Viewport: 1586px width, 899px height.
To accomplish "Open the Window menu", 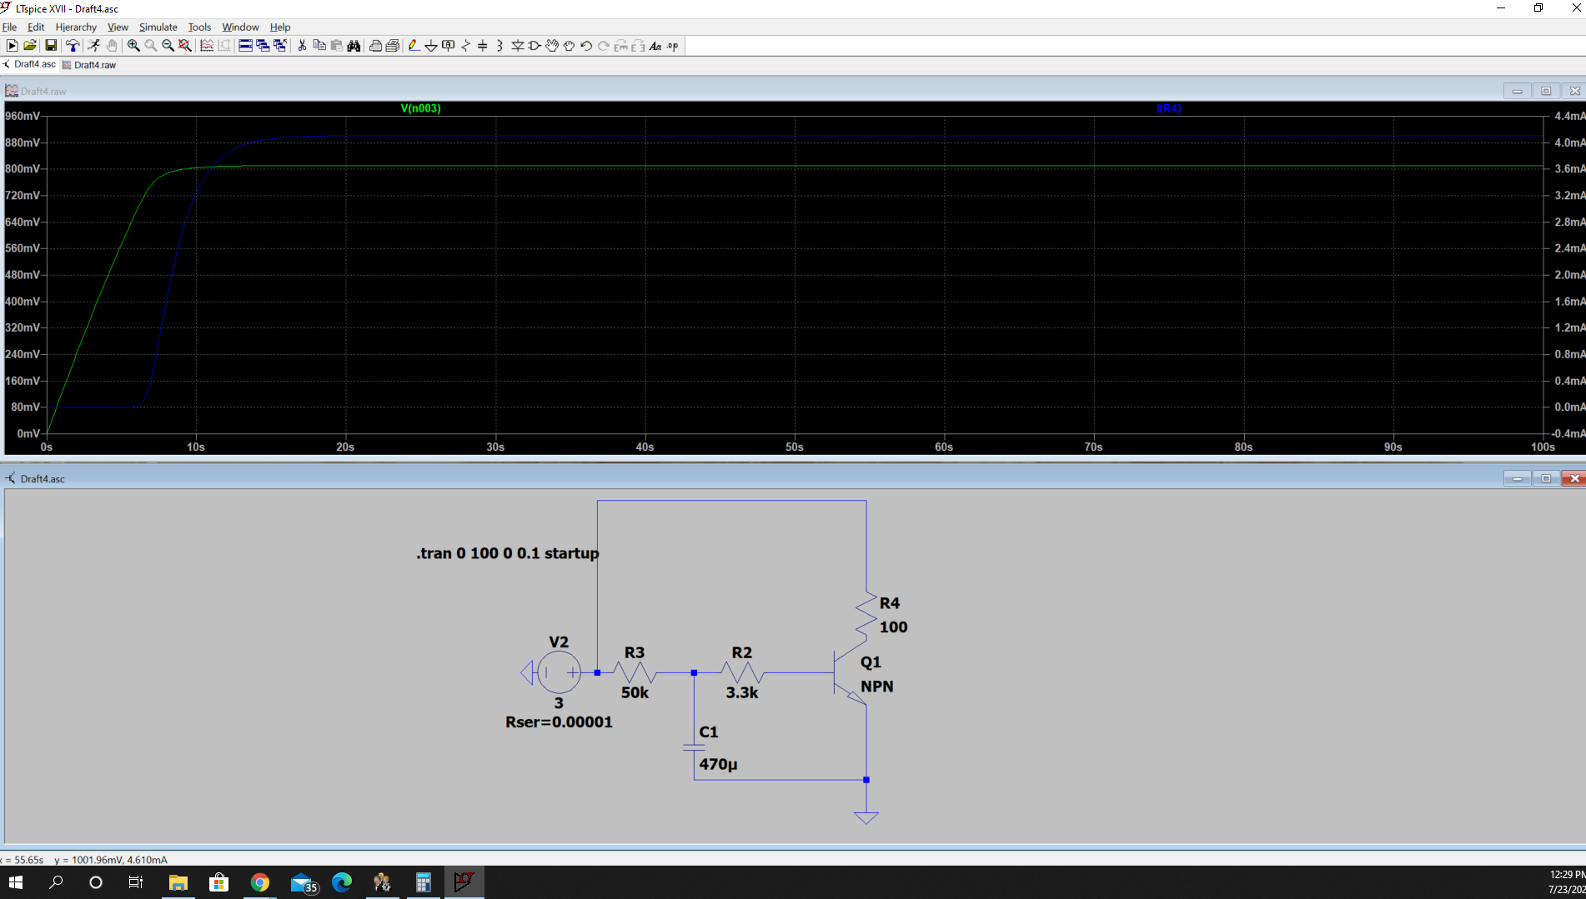I will pyautogui.click(x=240, y=27).
